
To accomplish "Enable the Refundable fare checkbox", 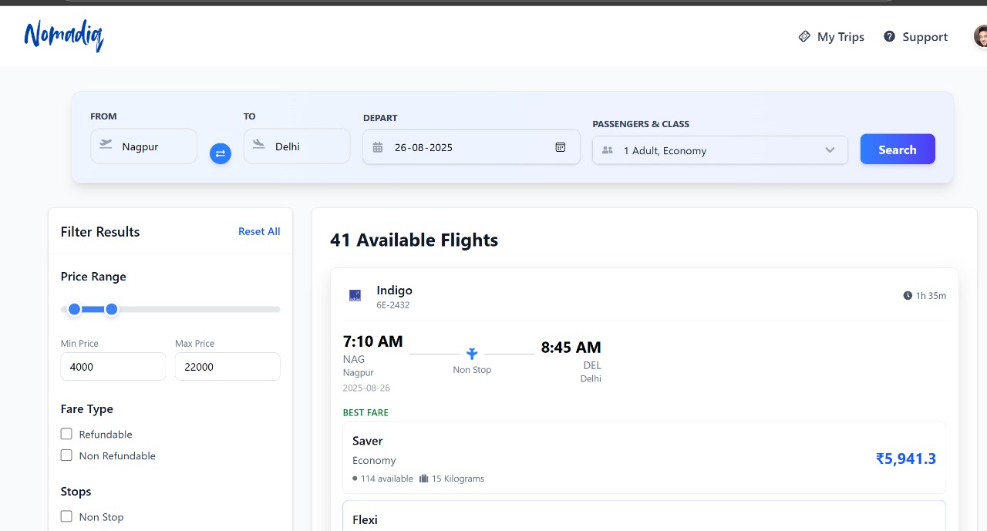I will point(66,434).
